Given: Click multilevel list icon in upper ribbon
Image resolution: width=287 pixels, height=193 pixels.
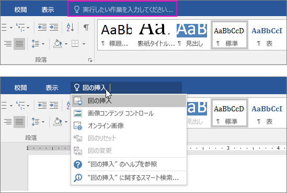Looking at the screenshot, I should [x=20, y=28].
